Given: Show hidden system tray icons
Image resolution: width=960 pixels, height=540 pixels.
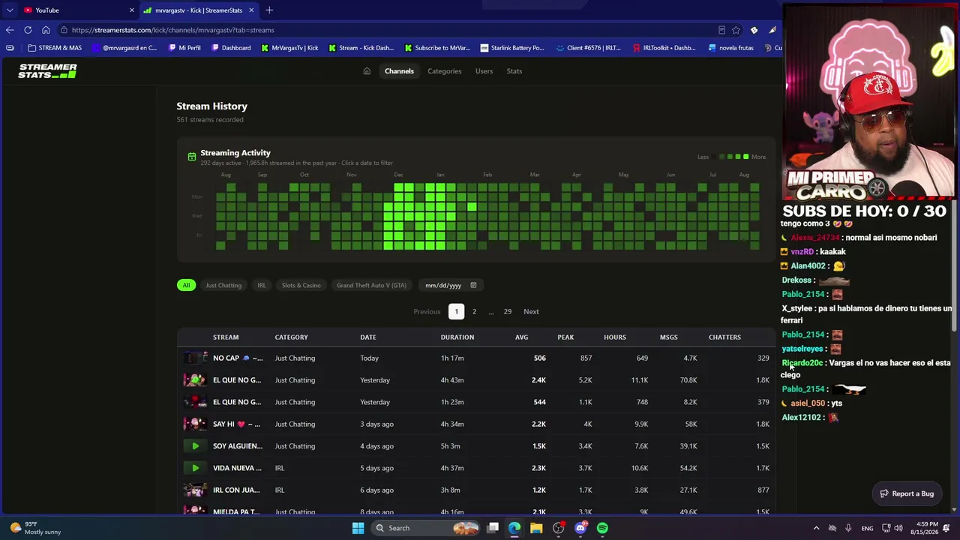Looking at the screenshot, I should (x=817, y=528).
